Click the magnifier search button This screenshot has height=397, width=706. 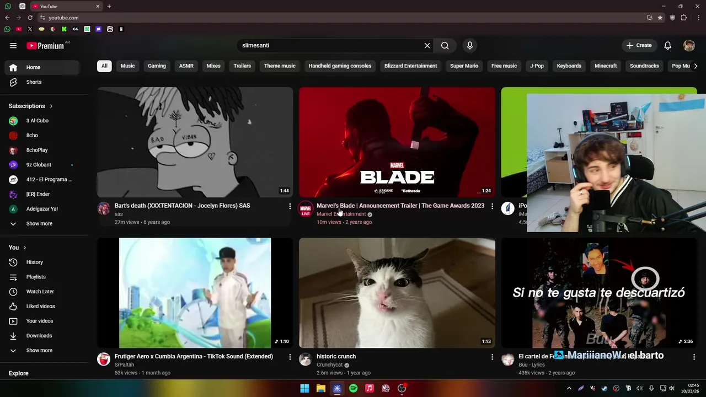445,46
